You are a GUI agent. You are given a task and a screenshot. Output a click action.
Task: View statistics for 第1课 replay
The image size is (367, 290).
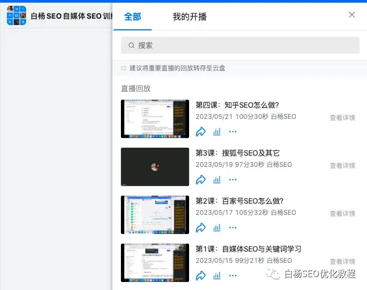coord(217,276)
